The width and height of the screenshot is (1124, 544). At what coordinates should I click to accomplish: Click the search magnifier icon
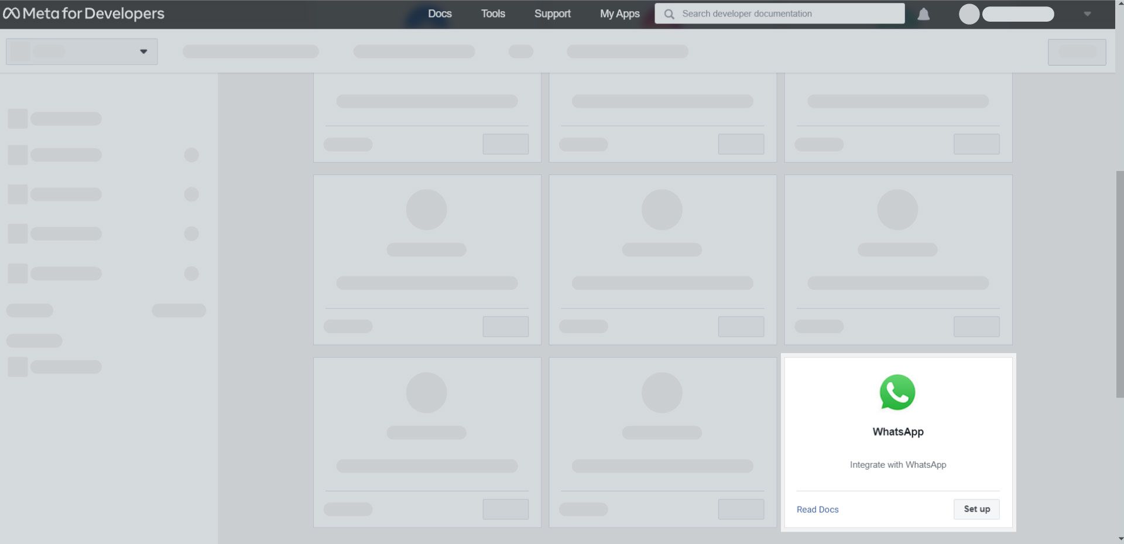click(x=669, y=14)
